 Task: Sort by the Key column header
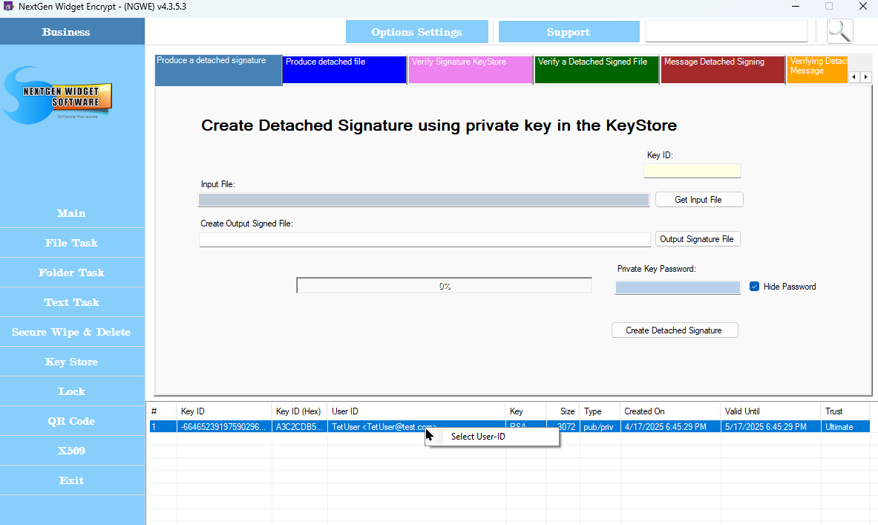pos(525,411)
